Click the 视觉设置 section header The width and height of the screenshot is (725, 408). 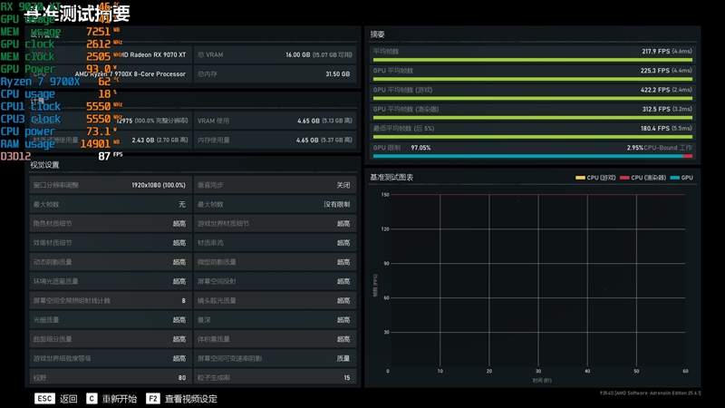[x=44, y=165]
